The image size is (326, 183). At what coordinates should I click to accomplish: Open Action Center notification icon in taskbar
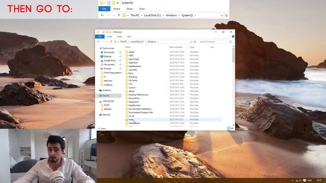305,180
